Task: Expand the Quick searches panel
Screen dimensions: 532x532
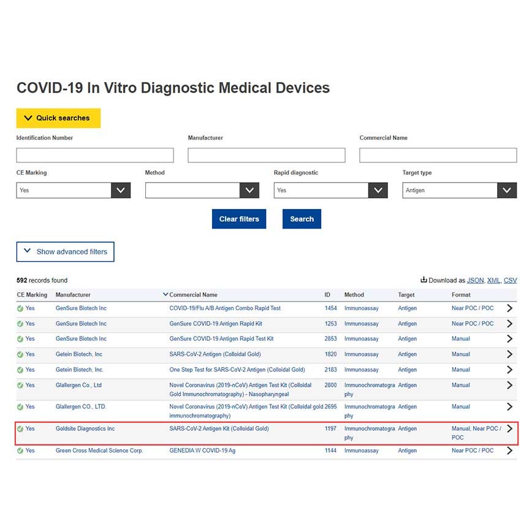Action: coord(58,118)
